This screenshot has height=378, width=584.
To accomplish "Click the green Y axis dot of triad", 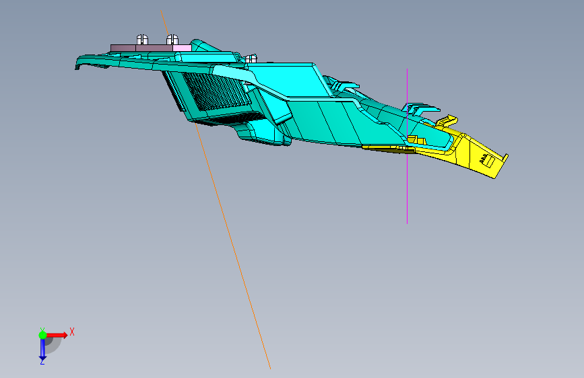I will point(42,335).
